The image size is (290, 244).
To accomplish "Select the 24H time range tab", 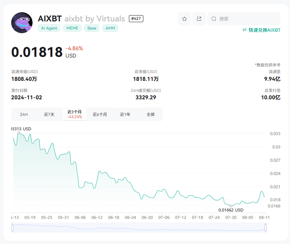I will coord(24,114).
